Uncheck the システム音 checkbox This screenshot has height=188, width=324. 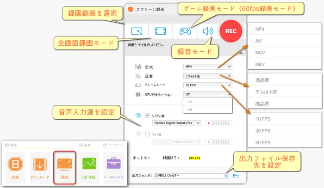148,115
